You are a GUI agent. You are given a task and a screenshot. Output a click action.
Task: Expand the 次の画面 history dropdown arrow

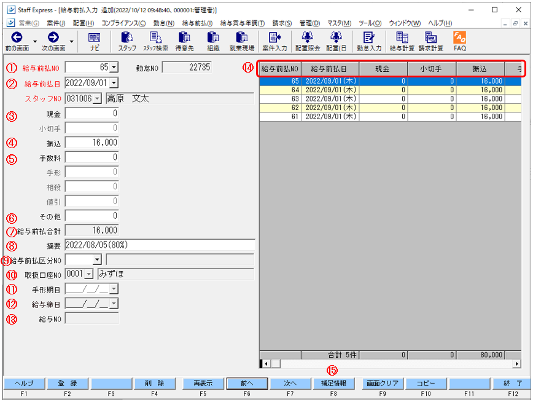click(x=71, y=42)
